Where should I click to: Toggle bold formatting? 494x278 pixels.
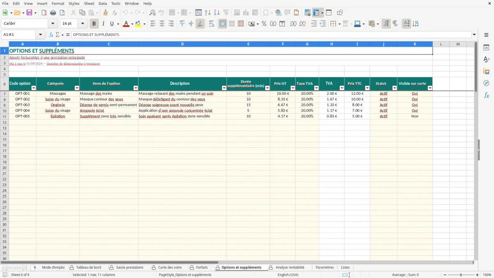click(94, 24)
